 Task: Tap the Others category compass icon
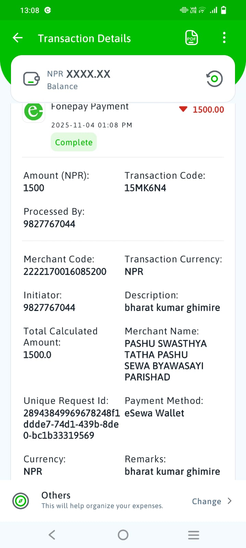click(21, 501)
